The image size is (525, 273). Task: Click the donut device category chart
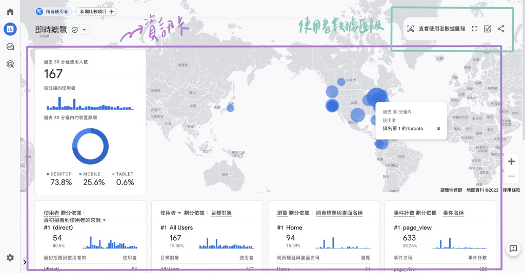pyautogui.click(x=90, y=146)
